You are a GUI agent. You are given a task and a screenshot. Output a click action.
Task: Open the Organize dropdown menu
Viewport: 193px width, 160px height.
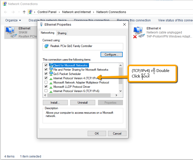(13, 20)
